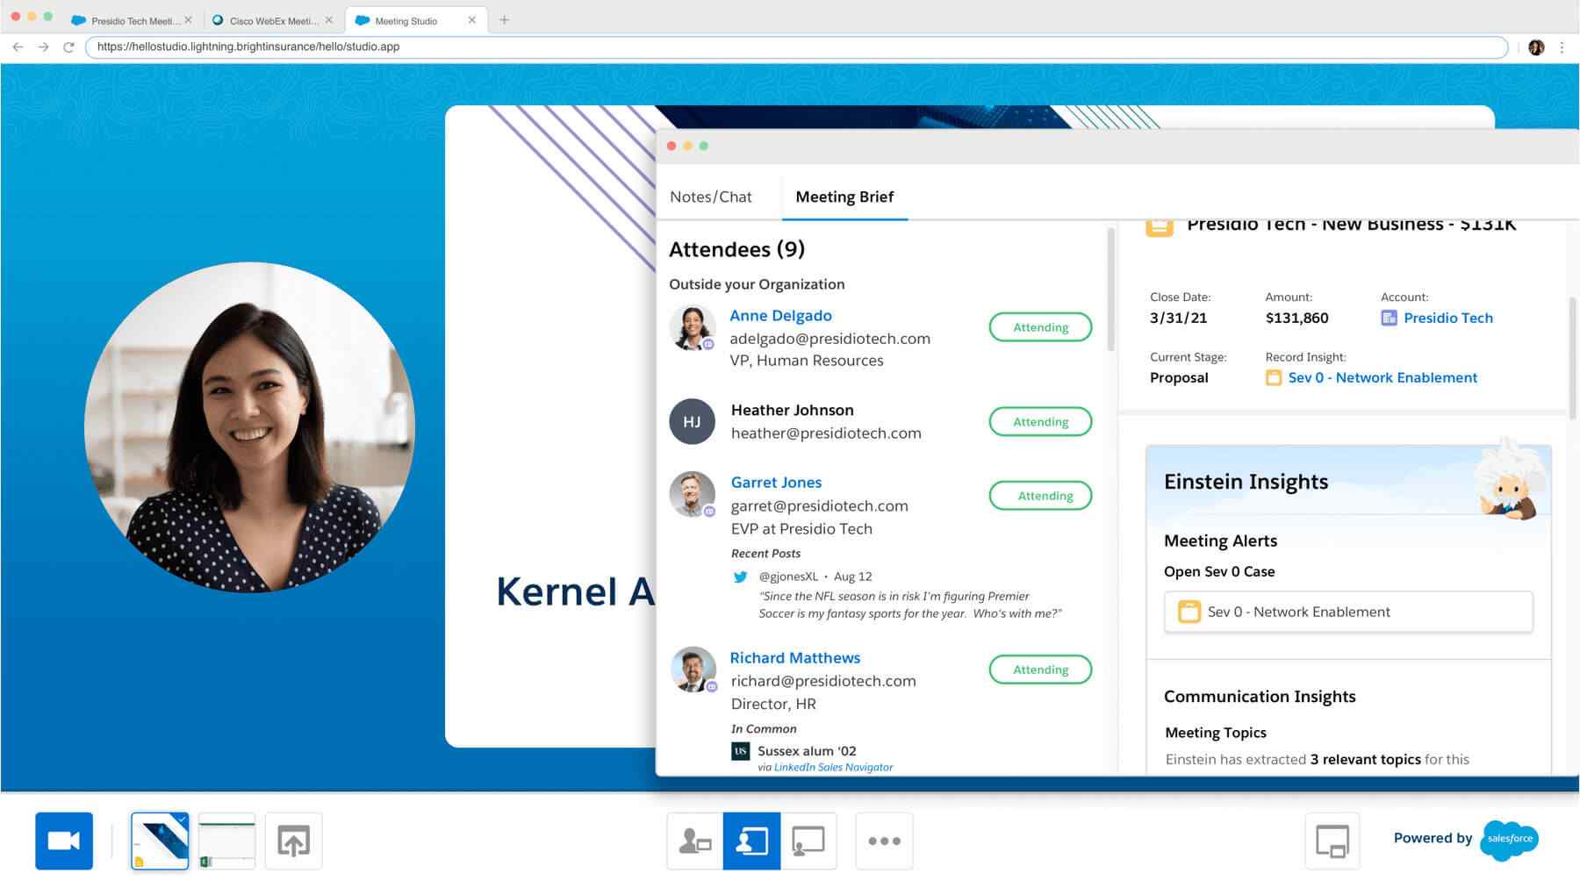Open the more options ellipsis menu
Image resolution: width=1580 pixels, height=888 pixels.
(884, 841)
